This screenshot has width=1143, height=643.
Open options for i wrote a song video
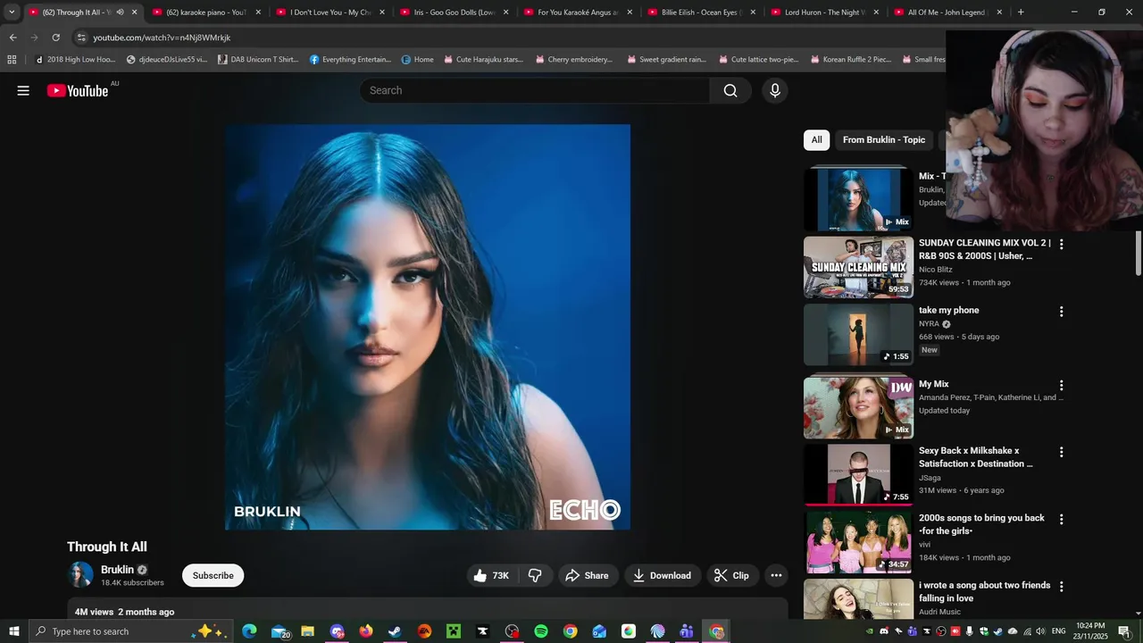pos(1061,587)
